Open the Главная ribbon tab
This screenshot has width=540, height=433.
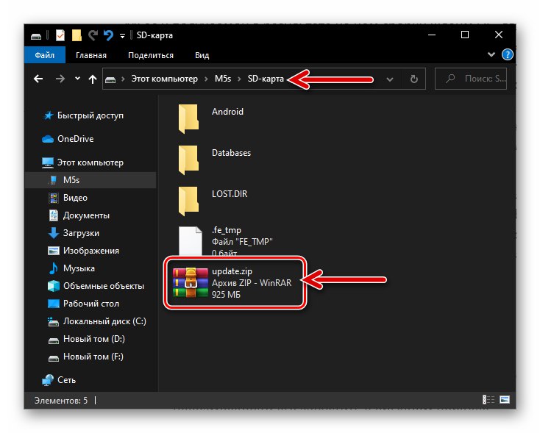coord(91,55)
